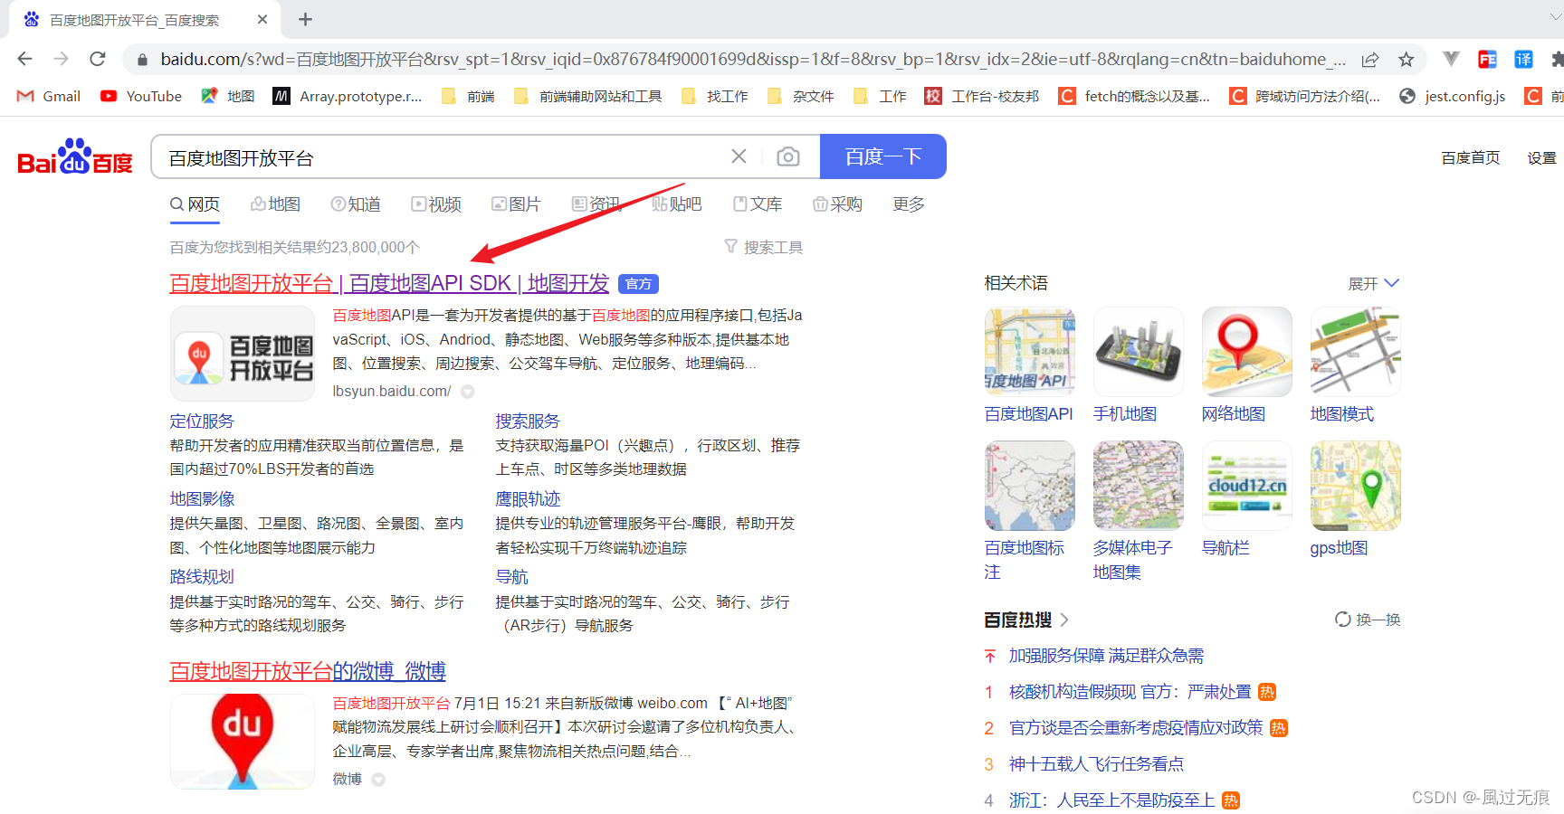Open the jest.config.js bookmark
1564x814 pixels.
pos(1453,96)
